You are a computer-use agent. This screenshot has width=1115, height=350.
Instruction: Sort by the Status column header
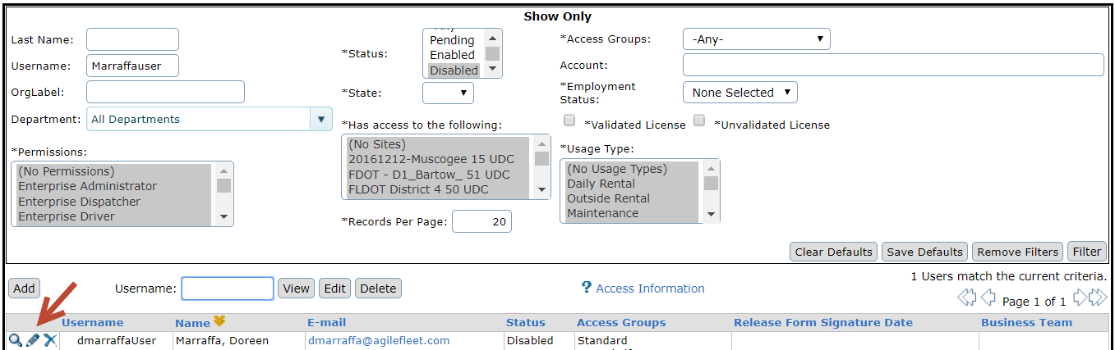526,322
